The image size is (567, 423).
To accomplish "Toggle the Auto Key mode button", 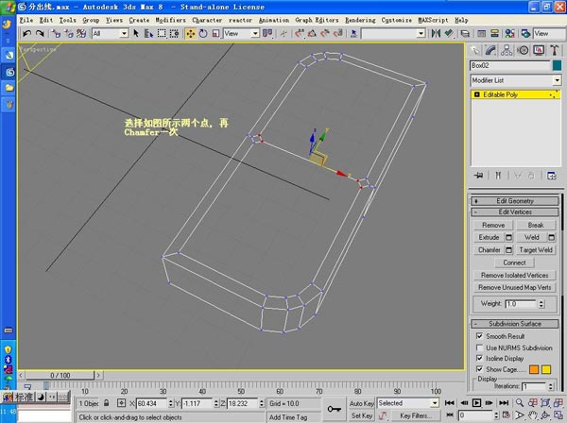I will click(361, 403).
